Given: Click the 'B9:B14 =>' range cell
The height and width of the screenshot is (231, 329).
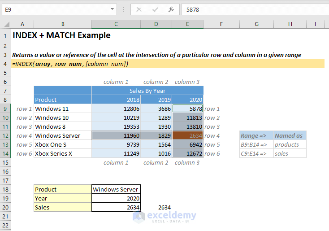Looking at the screenshot, I should [256, 145].
